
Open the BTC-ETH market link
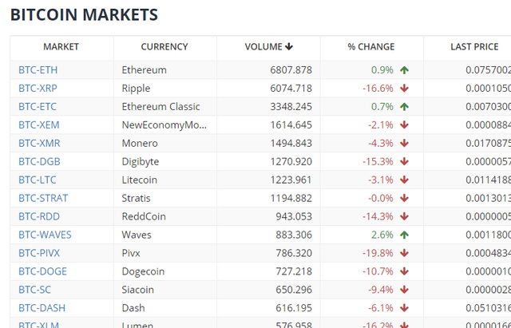coord(38,70)
